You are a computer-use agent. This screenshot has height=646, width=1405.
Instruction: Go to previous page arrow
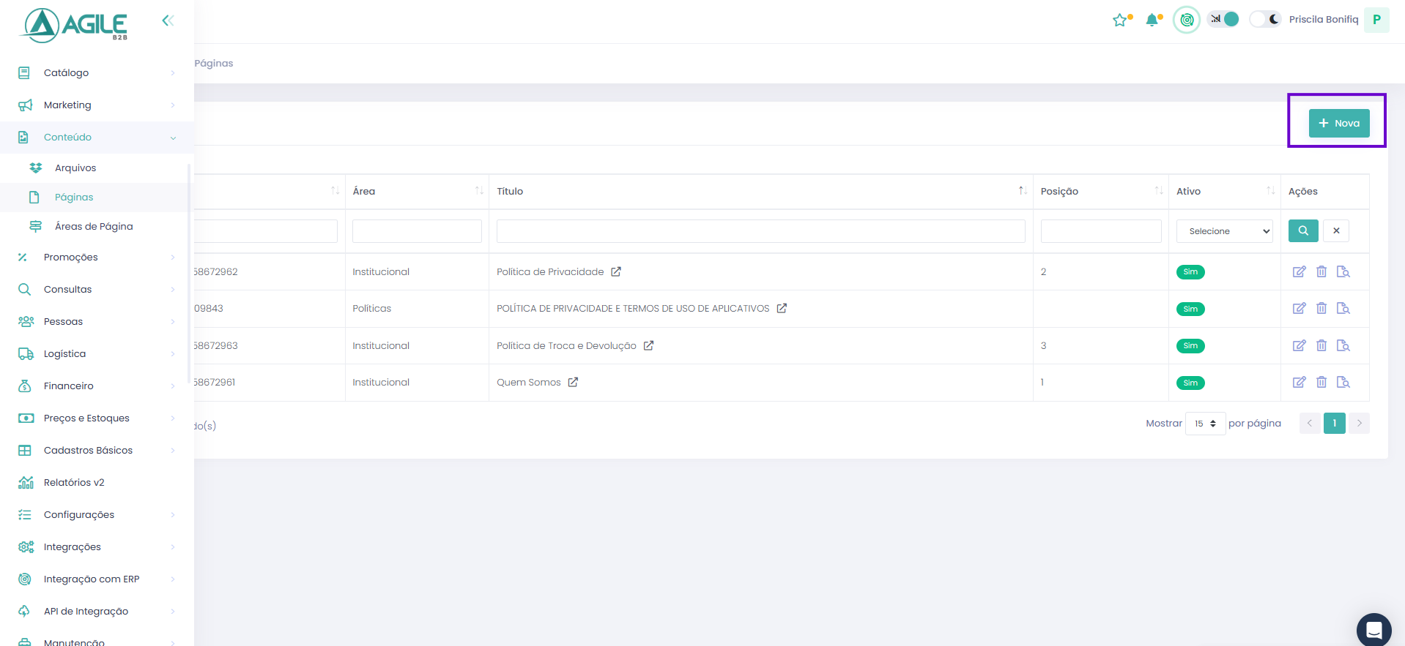[x=1310, y=423]
